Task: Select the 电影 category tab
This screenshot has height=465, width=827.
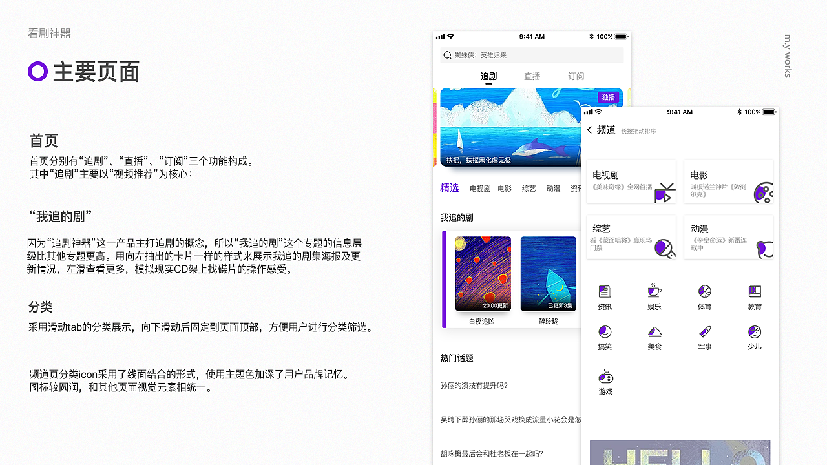Action: coord(505,189)
